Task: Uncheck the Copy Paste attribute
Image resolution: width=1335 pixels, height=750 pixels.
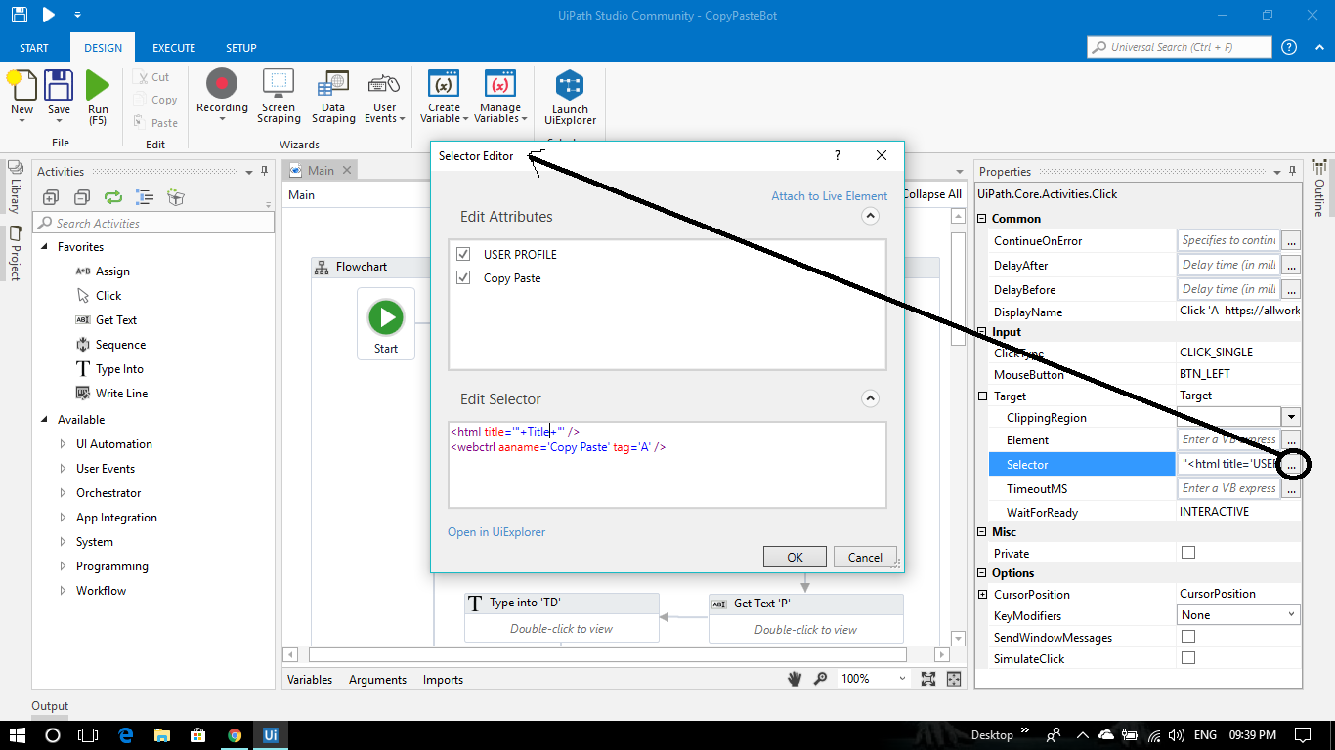Action: tap(463, 276)
